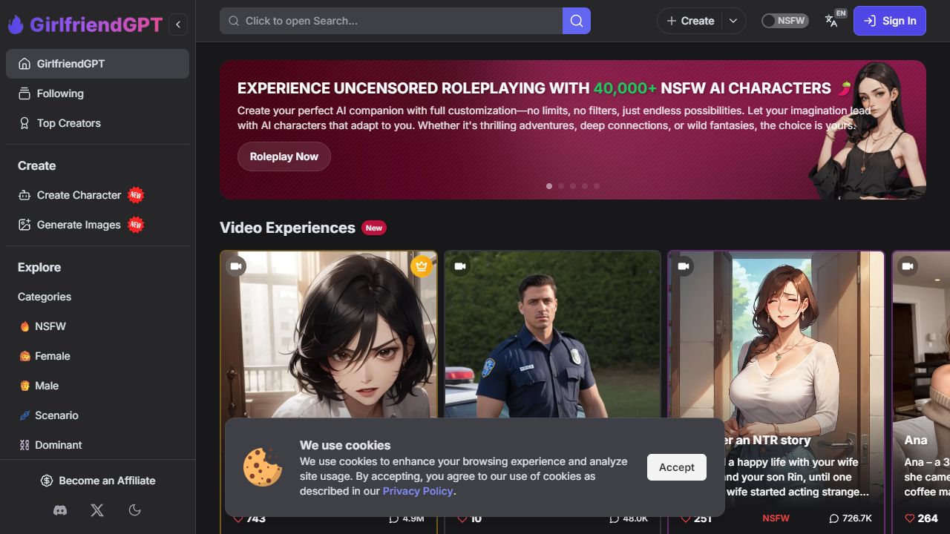Viewport: 950px width, 534px height.
Task: Open the Discord icon link
Action: (60, 510)
